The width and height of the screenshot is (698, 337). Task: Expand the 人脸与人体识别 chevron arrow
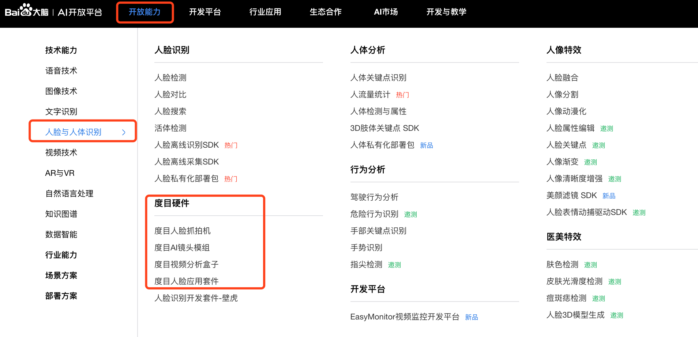coord(124,132)
